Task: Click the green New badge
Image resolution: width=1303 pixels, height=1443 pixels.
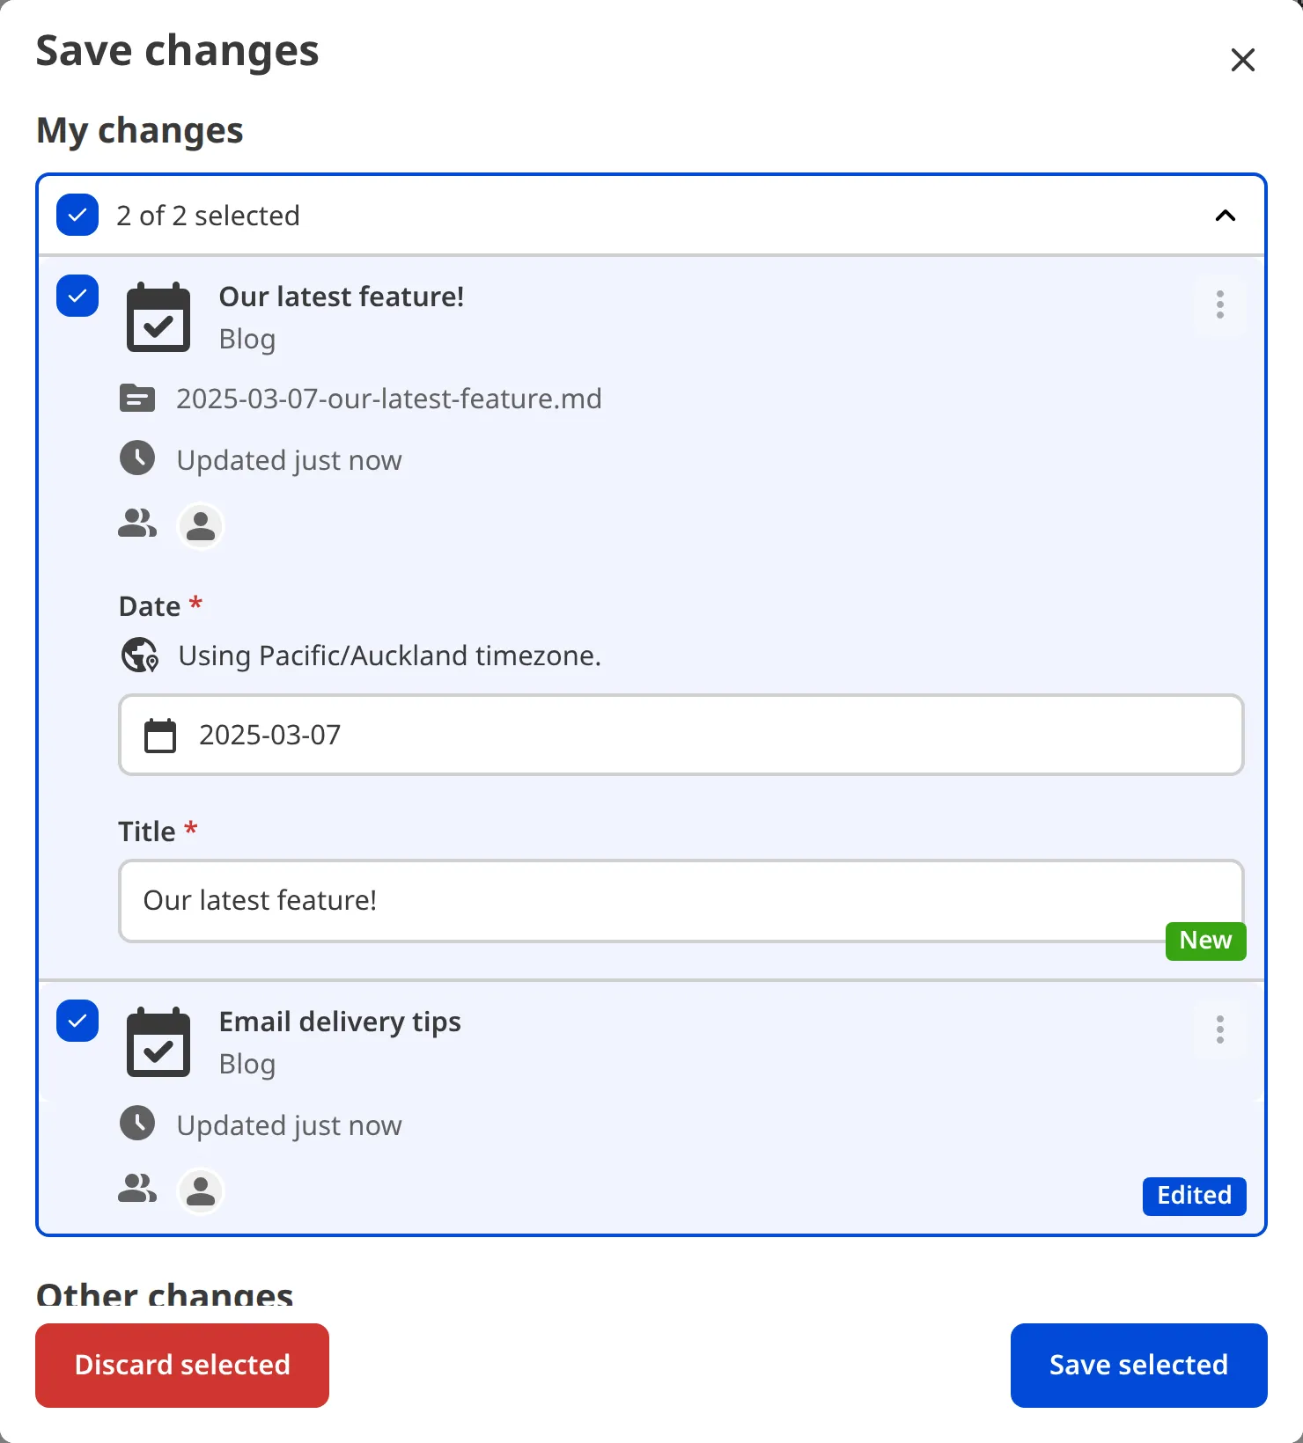Action: pos(1205,941)
